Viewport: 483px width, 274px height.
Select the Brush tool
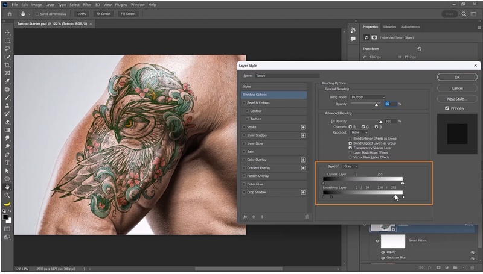(7, 98)
